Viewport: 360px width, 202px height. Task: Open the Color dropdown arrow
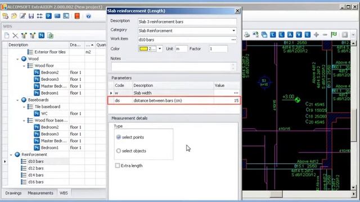point(160,49)
